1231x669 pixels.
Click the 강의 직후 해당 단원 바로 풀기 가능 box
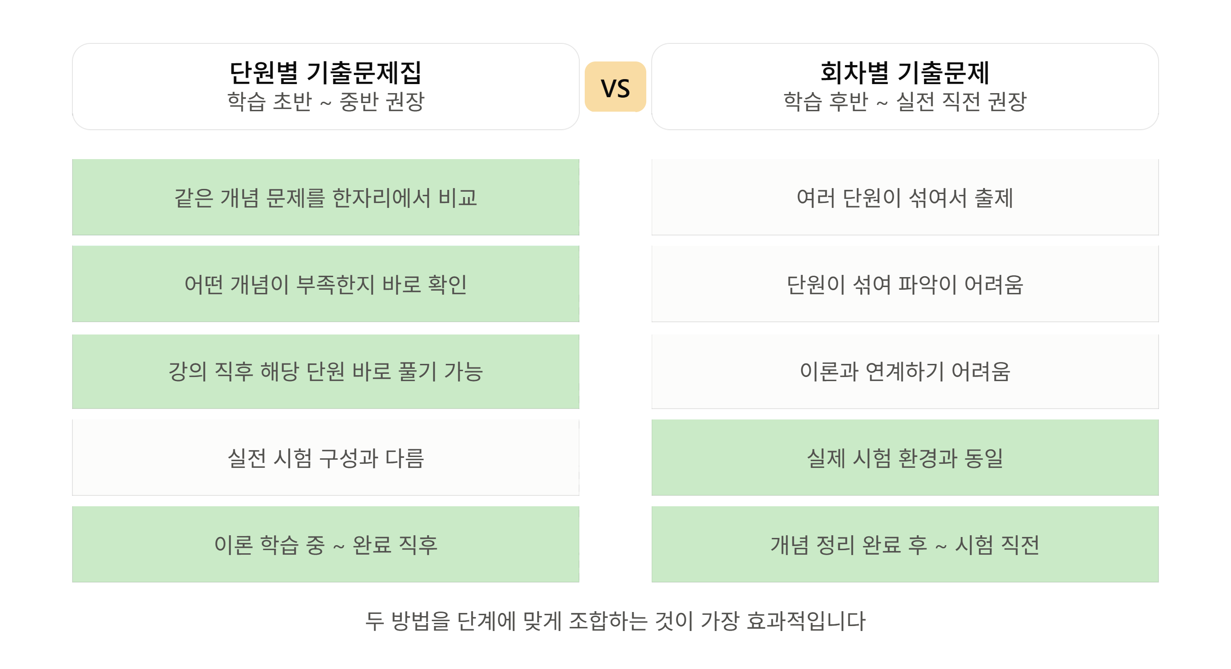click(x=325, y=371)
